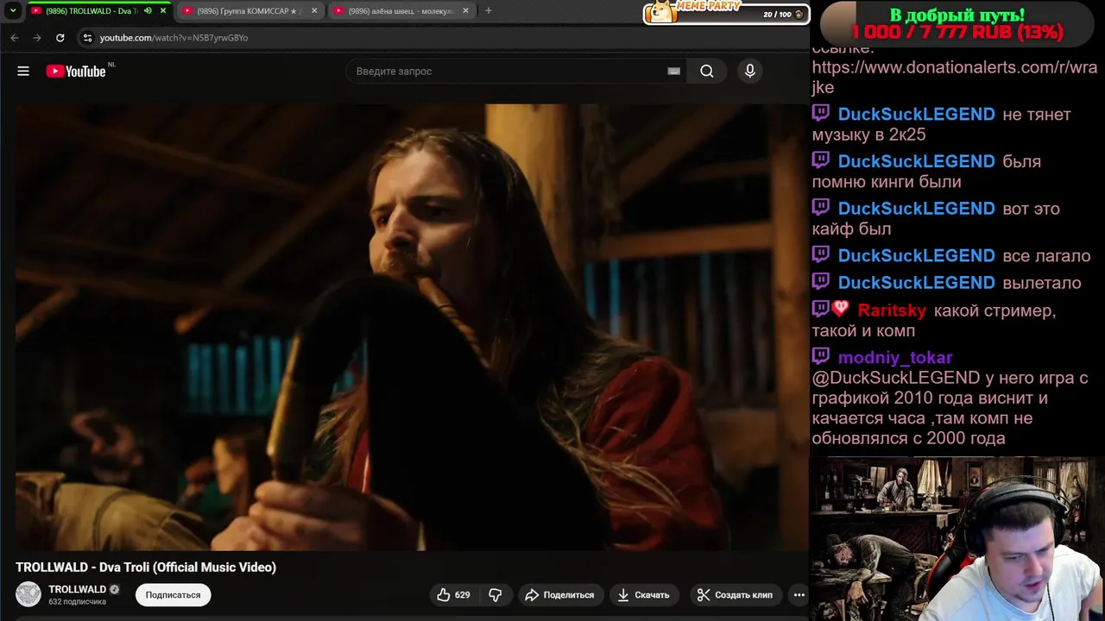Open the TROLLWALD channel name link
This screenshot has width=1105, height=621.
click(x=77, y=589)
